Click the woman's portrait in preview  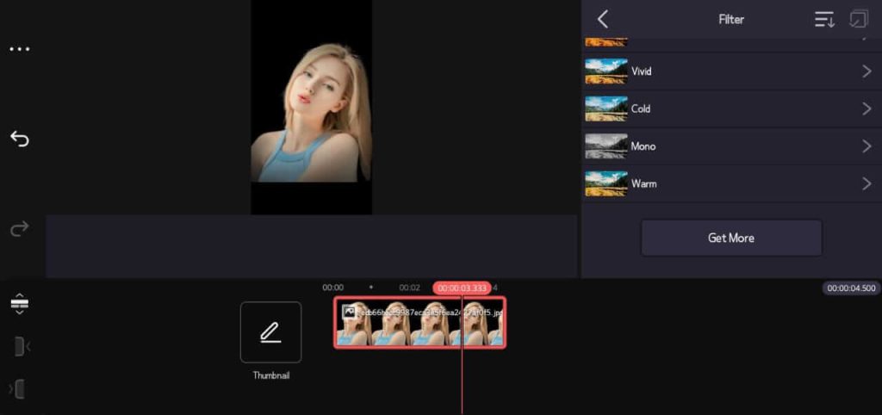point(311,114)
